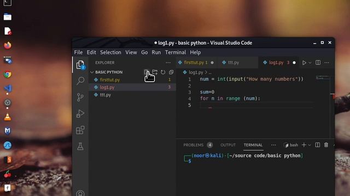Create a new folder in BASIC PYTHON
The height and width of the screenshot is (196, 350).
point(155,72)
